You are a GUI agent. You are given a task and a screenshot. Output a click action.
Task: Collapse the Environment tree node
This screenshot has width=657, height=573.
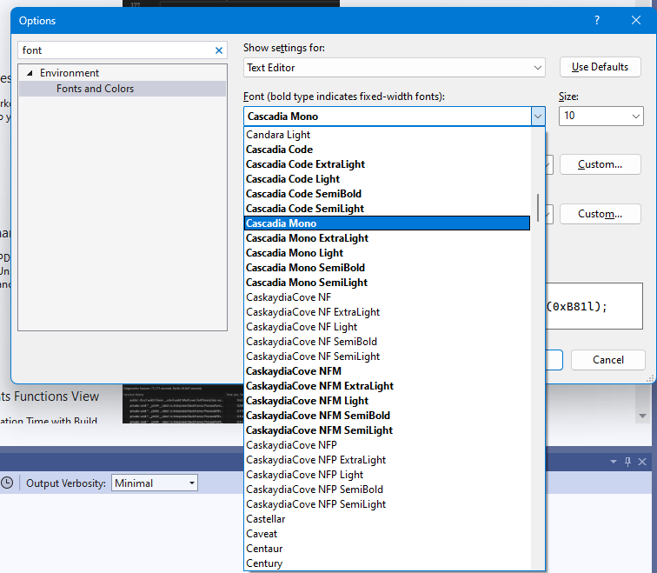(x=30, y=73)
